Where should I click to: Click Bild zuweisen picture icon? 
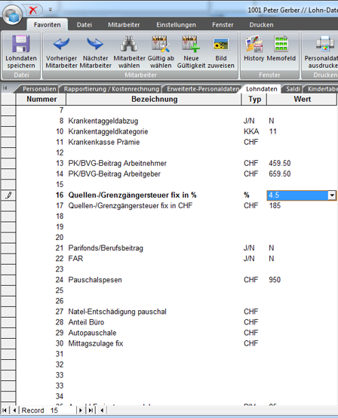[221, 44]
